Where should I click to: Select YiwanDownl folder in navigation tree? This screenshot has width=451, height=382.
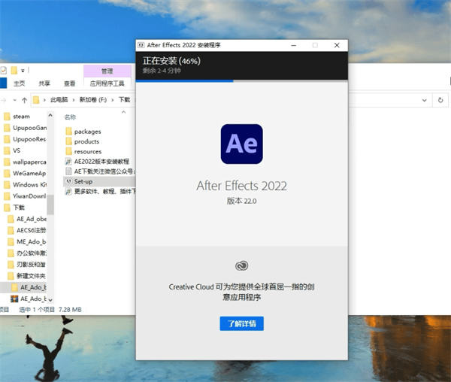pyautogui.click(x=26, y=196)
